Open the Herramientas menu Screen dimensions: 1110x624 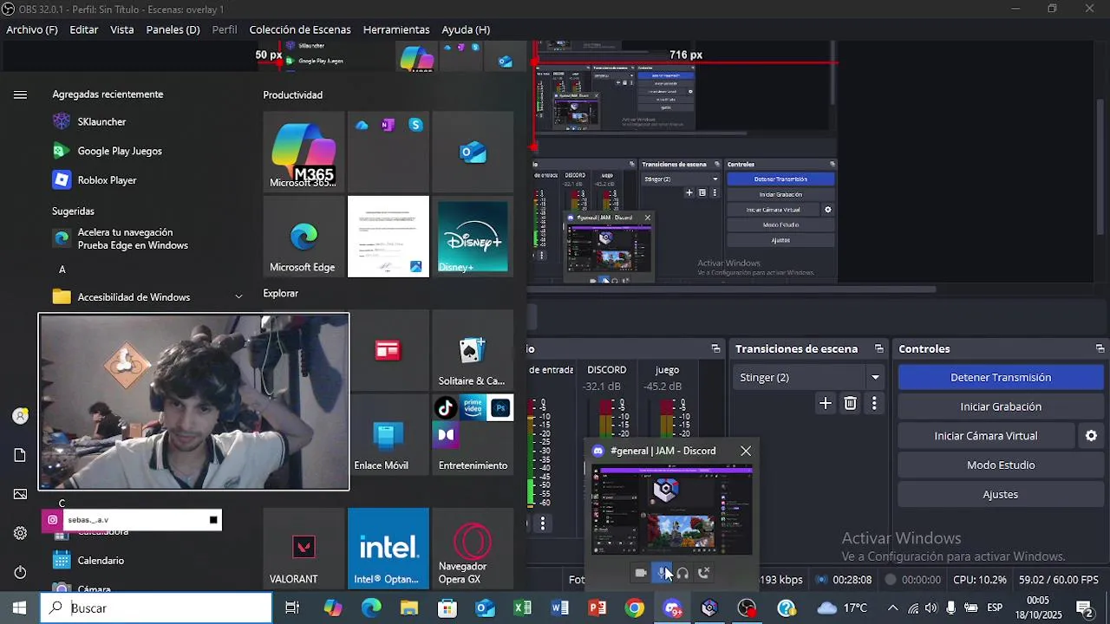(396, 29)
